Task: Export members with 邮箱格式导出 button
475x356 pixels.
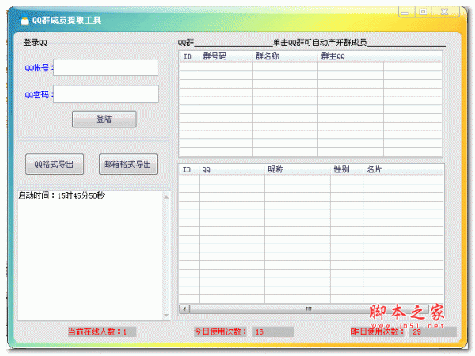Action: click(128, 164)
